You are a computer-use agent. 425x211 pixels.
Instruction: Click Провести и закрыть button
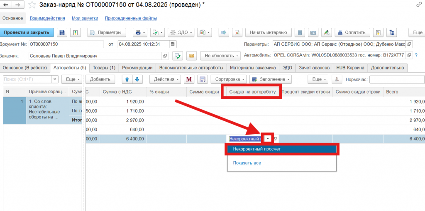coord(27,32)
